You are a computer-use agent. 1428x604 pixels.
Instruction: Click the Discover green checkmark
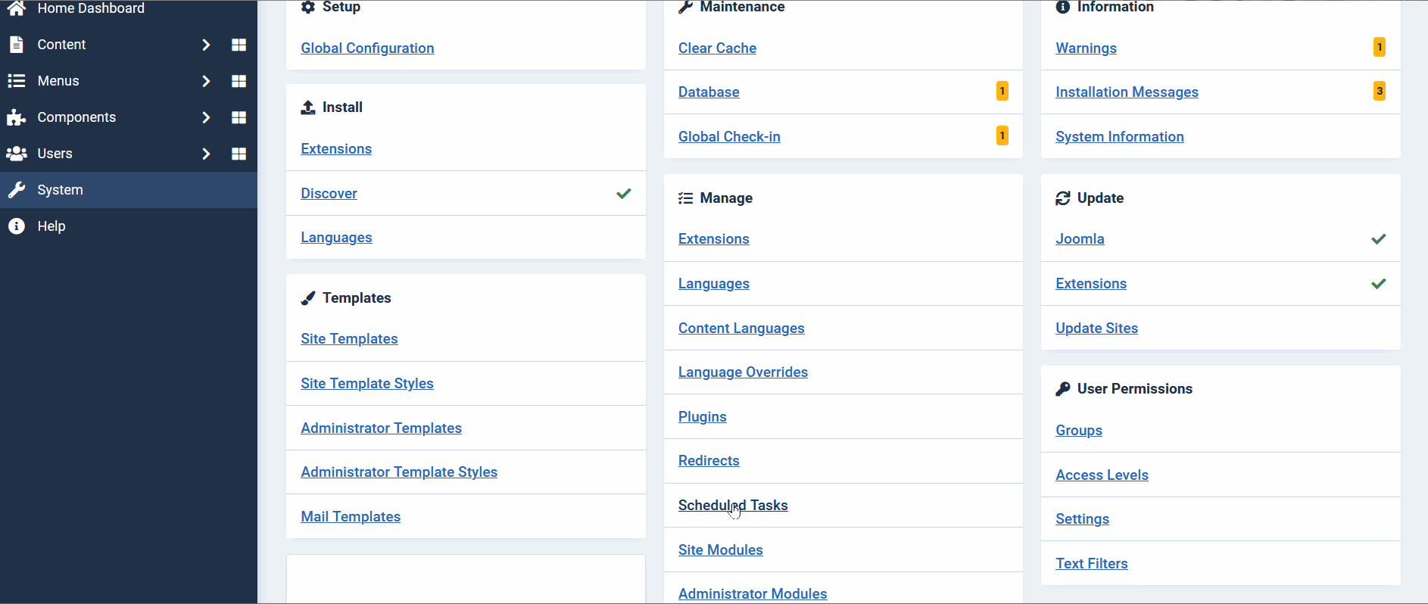point(623,194)
